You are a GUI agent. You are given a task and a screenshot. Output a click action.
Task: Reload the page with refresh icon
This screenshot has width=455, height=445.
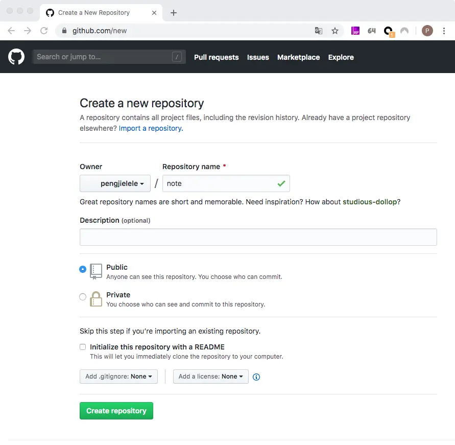tap(44, 31)
